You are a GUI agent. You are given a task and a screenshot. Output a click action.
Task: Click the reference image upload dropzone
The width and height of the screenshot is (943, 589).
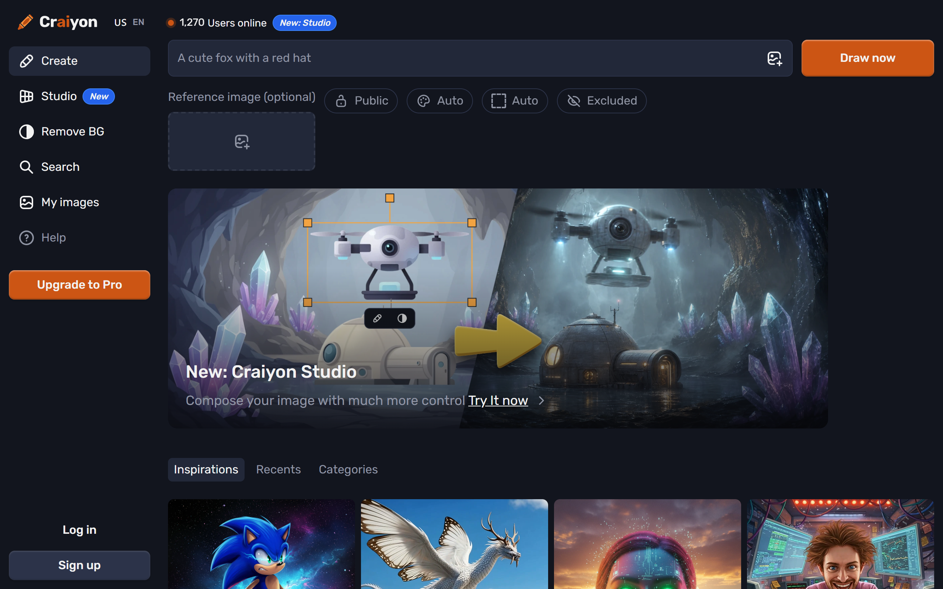tap(242, 141)
